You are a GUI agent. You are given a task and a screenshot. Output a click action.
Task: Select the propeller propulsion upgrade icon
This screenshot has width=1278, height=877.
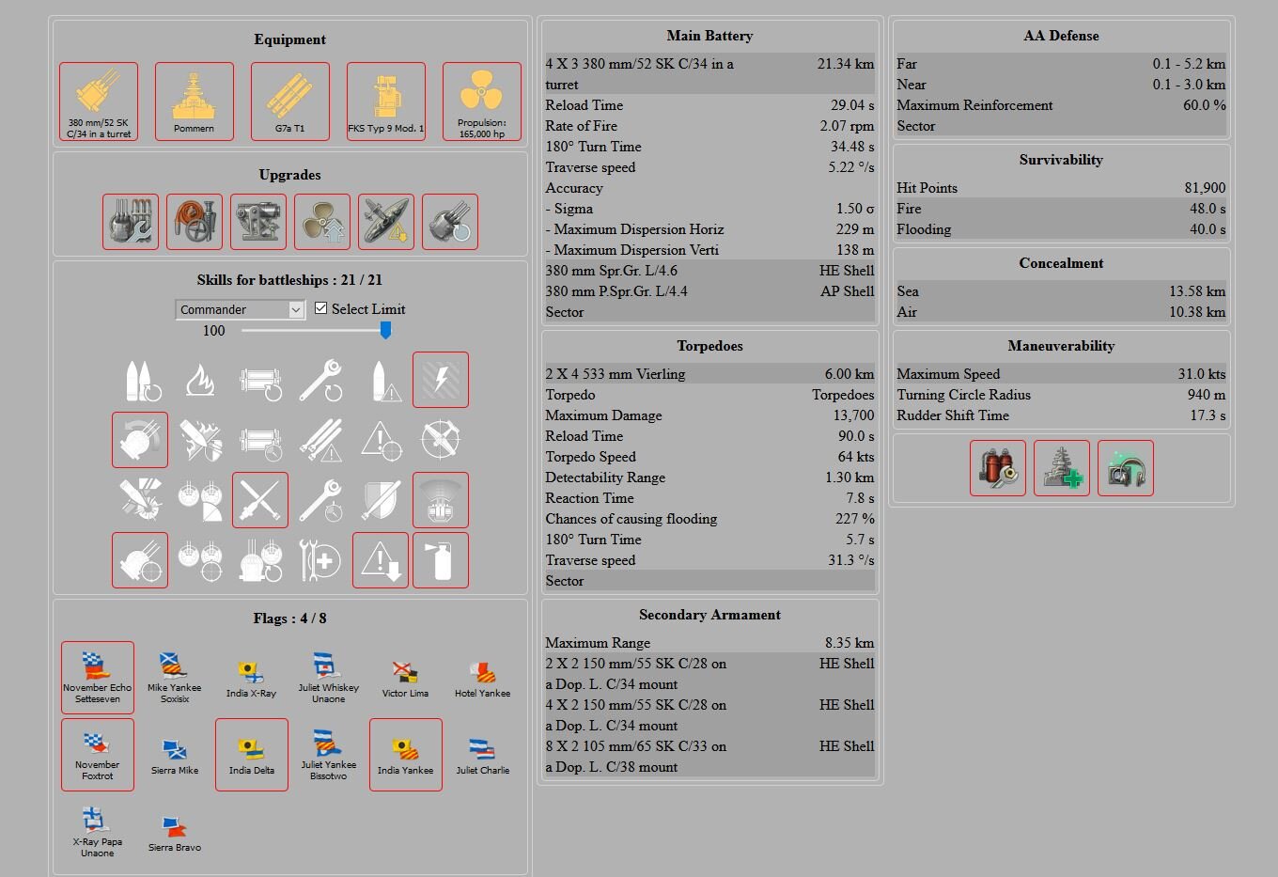(x=321, y=222)
